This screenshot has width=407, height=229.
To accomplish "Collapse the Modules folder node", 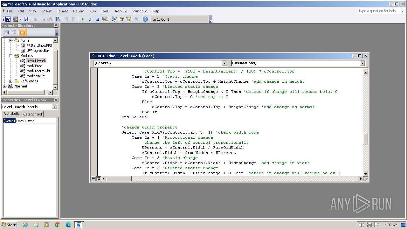I will [x=10, y=56].
